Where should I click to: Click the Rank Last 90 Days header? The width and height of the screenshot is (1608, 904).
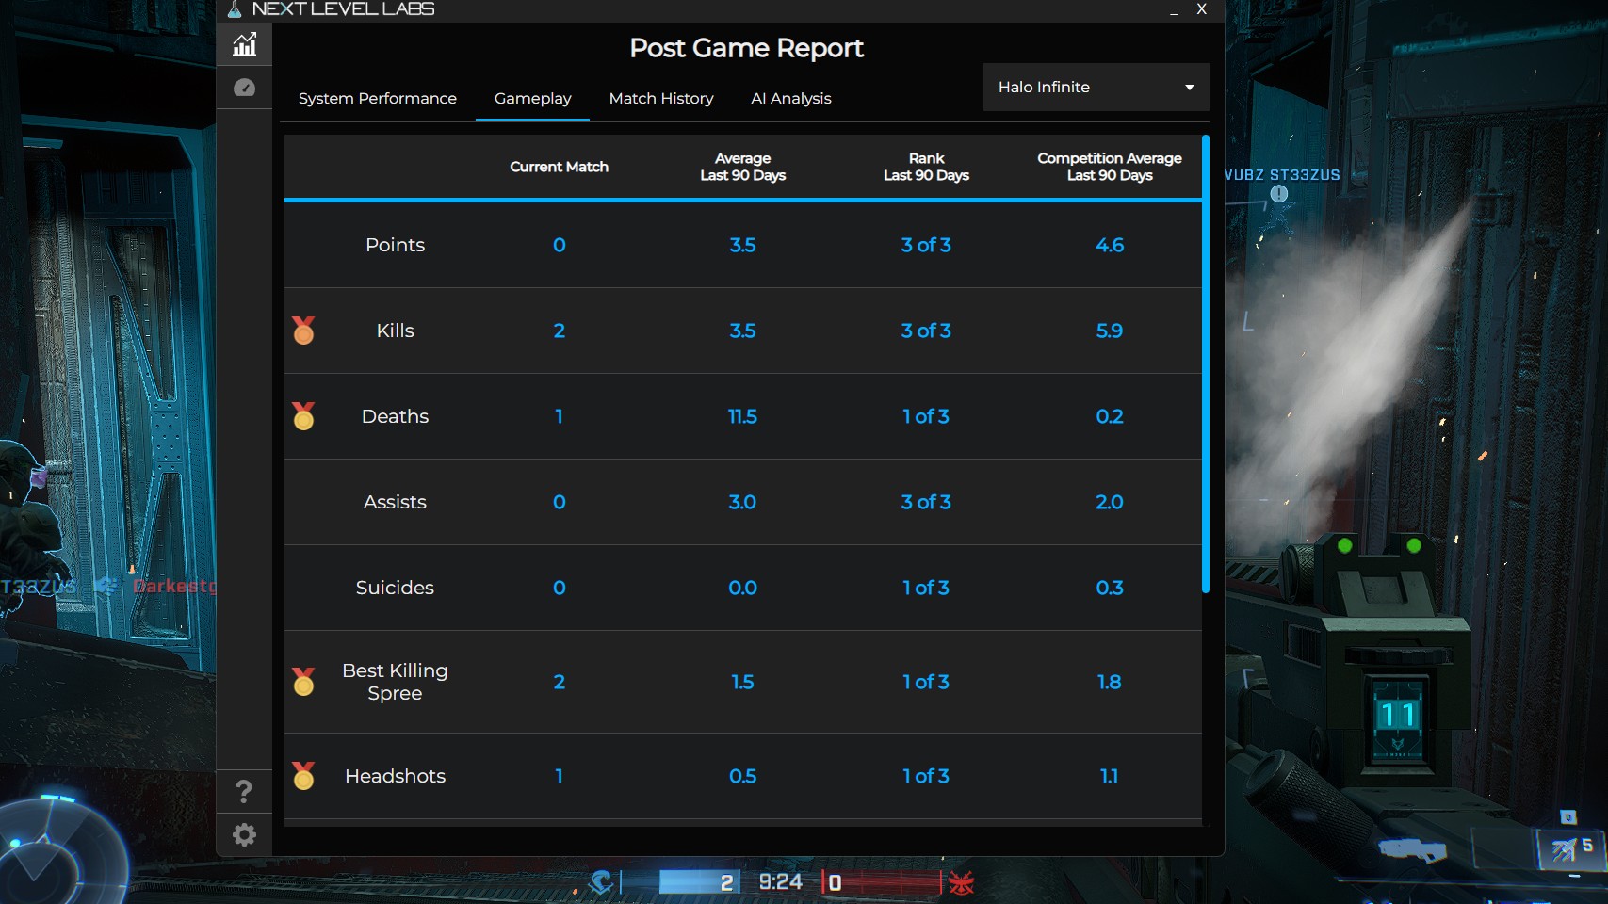click(x=926, y=167)
